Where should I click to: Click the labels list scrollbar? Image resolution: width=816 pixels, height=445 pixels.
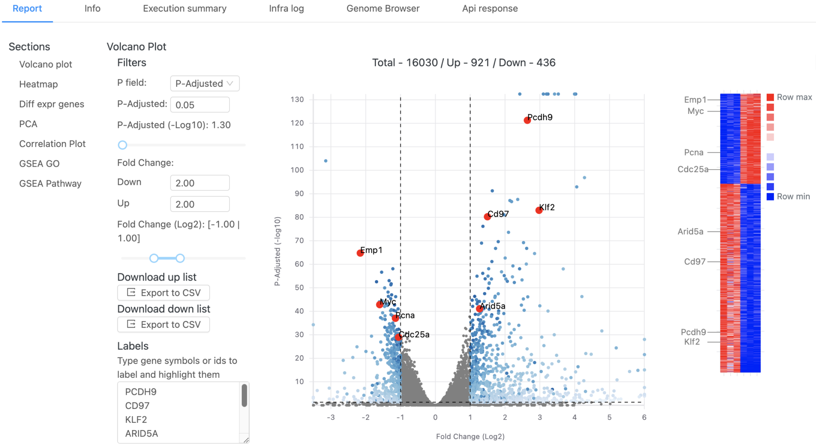pos(244,395)
